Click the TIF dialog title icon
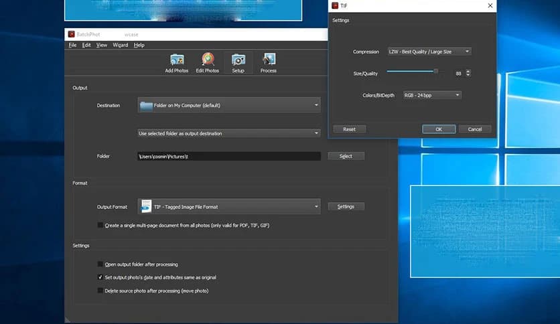 point(335,6)
